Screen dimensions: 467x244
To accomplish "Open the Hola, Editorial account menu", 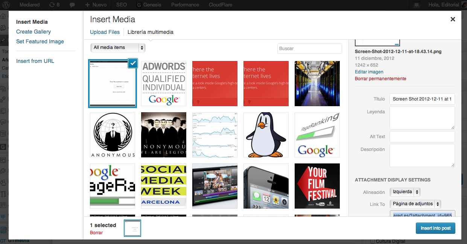I will [x=444, y=5].
